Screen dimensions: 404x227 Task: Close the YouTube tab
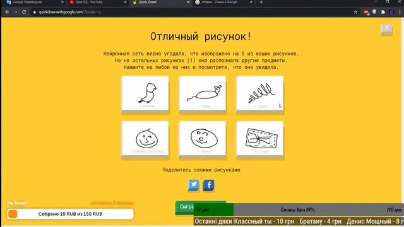[126, 2]
